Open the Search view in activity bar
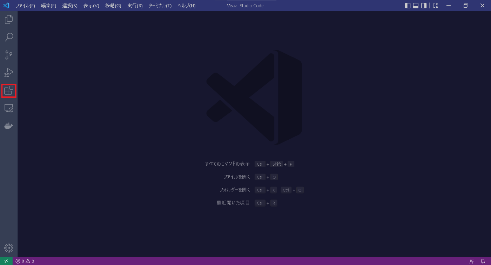The image size is (491, 265). tap(9, 37)
